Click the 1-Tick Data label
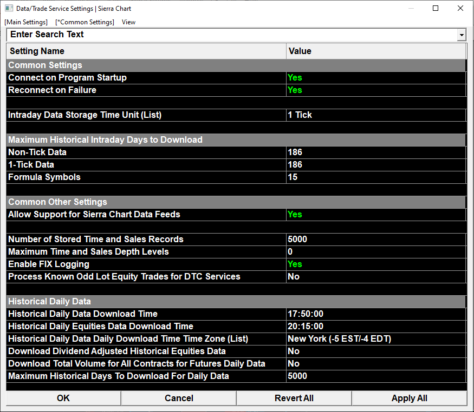Image resolution: width=474 pixels, height=412 pixels. click(x=31, y=165)
